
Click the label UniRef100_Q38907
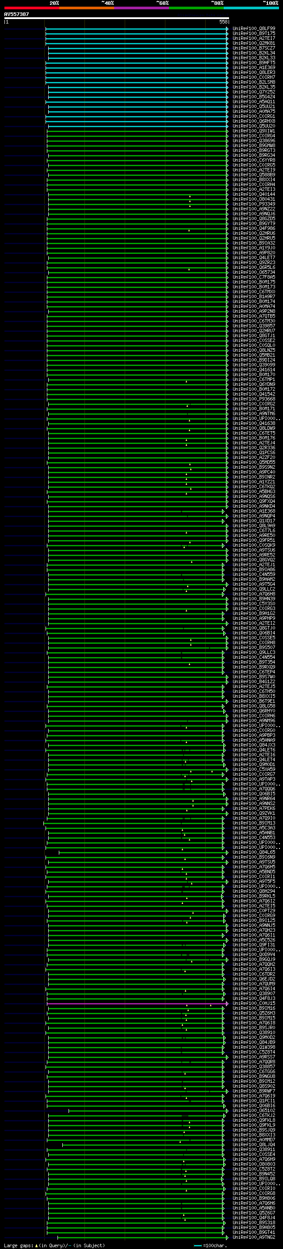tap(254, 993)
